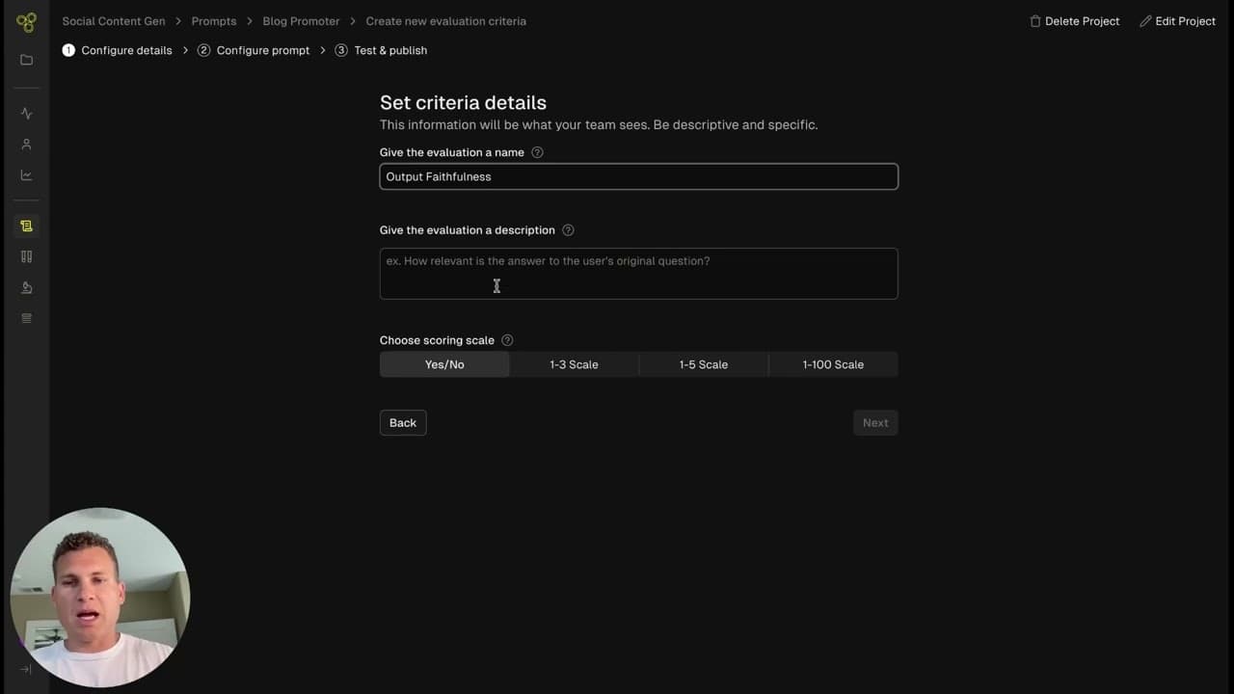Screen dimensions: 1234x694
Task: Open the help tooltip next to evaluation name
Action: (537, 152)
